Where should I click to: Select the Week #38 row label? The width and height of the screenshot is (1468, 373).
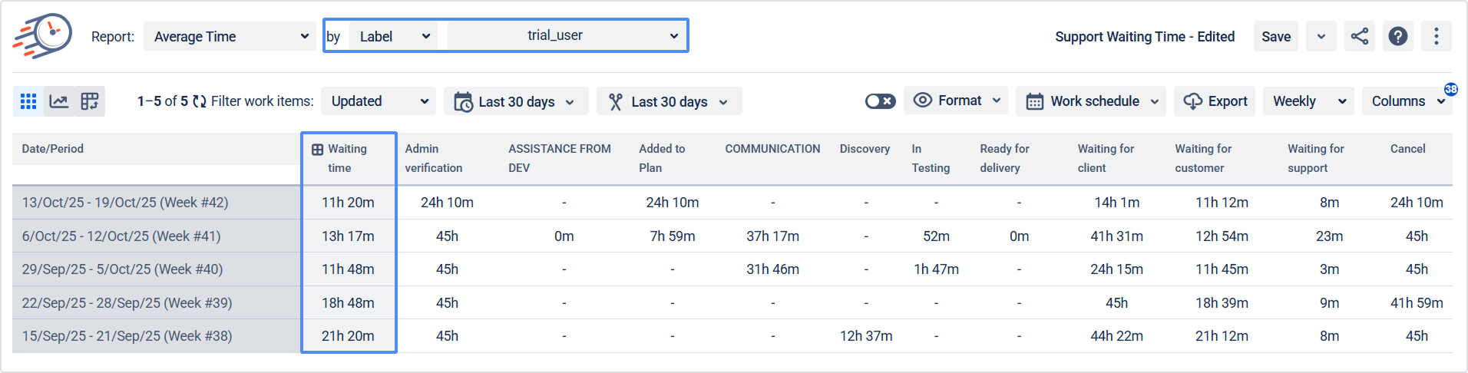click(127, 336)
